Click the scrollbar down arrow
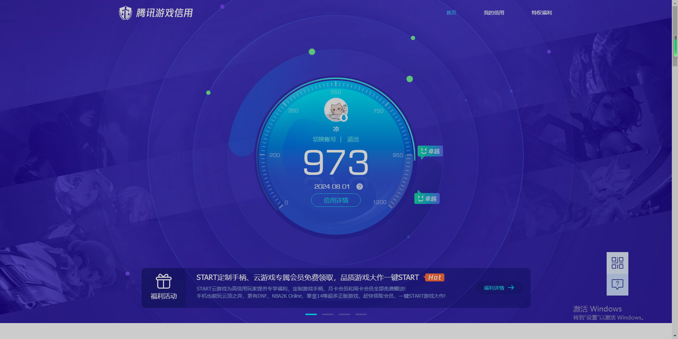678x339 pixels. pyautogui.click(x=675, y=336)
